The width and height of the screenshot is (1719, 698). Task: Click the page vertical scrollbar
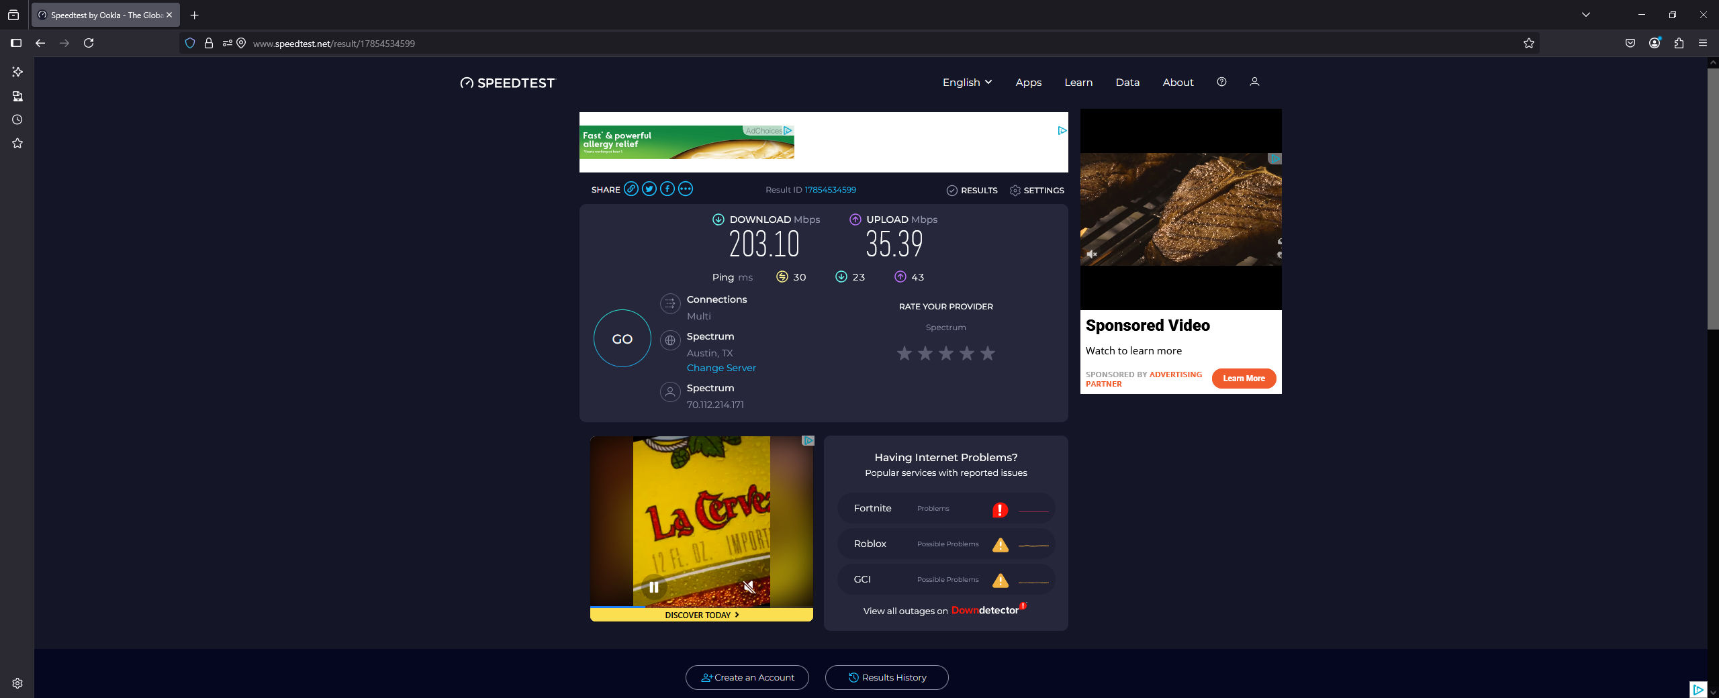[1713, 199]
